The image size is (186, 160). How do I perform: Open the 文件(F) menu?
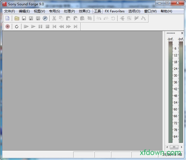pos(10,11)
